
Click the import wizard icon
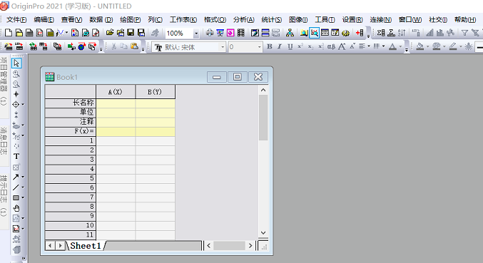click(9, 46)
